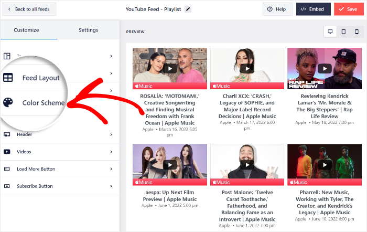Click the May 18, 2022 7:00 pm date
The height and width of the screenshot is (232, 367).
333,122
